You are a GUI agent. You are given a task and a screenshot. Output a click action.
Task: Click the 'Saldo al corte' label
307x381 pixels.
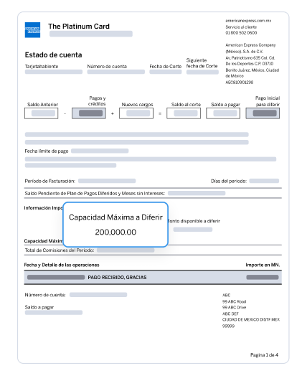(x=186, y=105)
